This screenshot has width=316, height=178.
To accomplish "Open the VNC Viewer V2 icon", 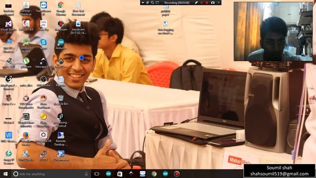I will click(x=8, y=137).
